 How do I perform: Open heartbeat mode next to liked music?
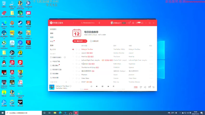(x=65, y=57)
